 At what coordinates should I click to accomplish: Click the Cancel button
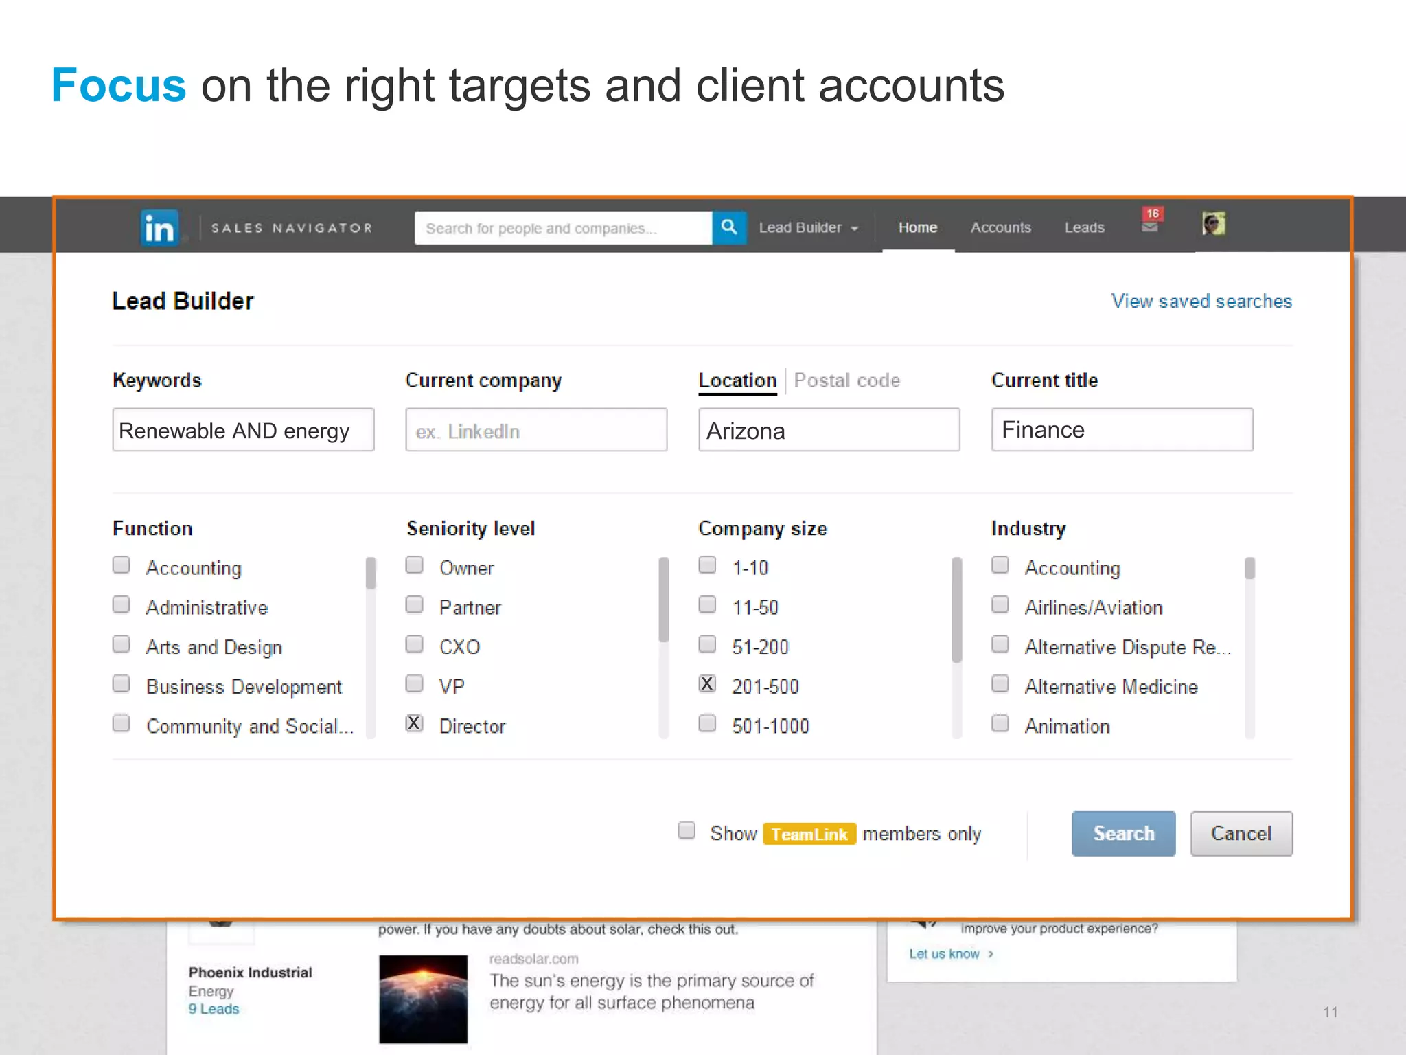[x=1241, y=833]
